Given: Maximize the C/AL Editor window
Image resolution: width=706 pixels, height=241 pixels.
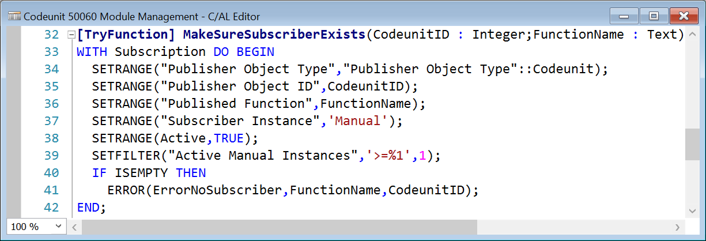Looking at the screenshot, I should click(x=653, y=16).
